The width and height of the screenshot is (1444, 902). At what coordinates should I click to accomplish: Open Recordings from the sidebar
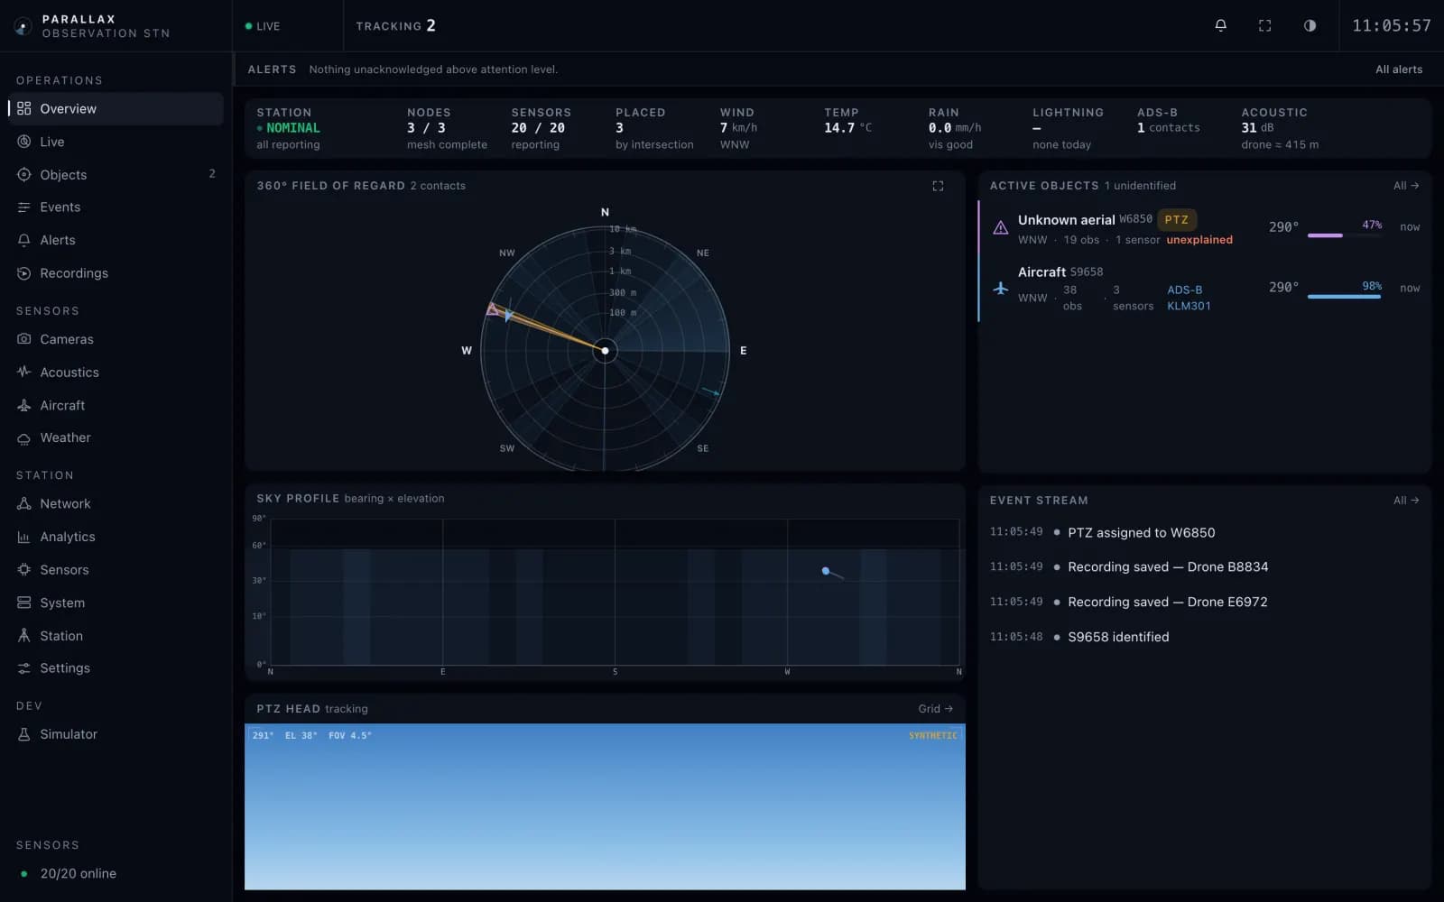[116, 272]
